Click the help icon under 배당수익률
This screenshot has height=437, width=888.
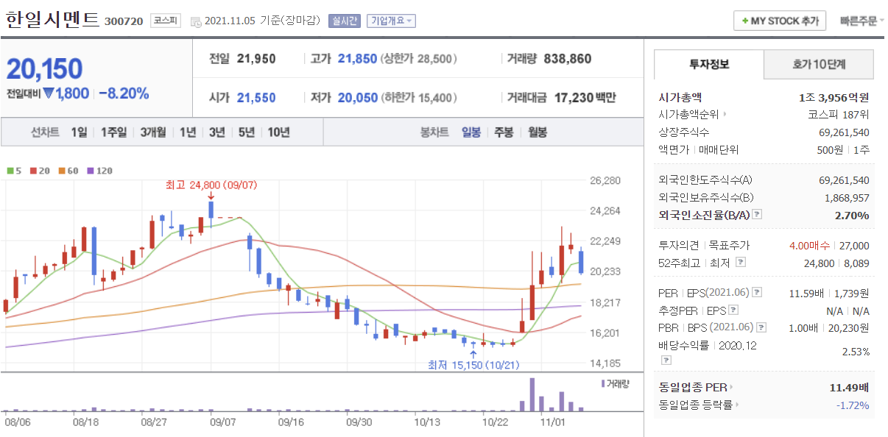point(666,360)
